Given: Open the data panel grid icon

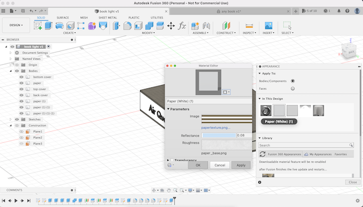Looking at the screenshot, I should coord(3,11).
